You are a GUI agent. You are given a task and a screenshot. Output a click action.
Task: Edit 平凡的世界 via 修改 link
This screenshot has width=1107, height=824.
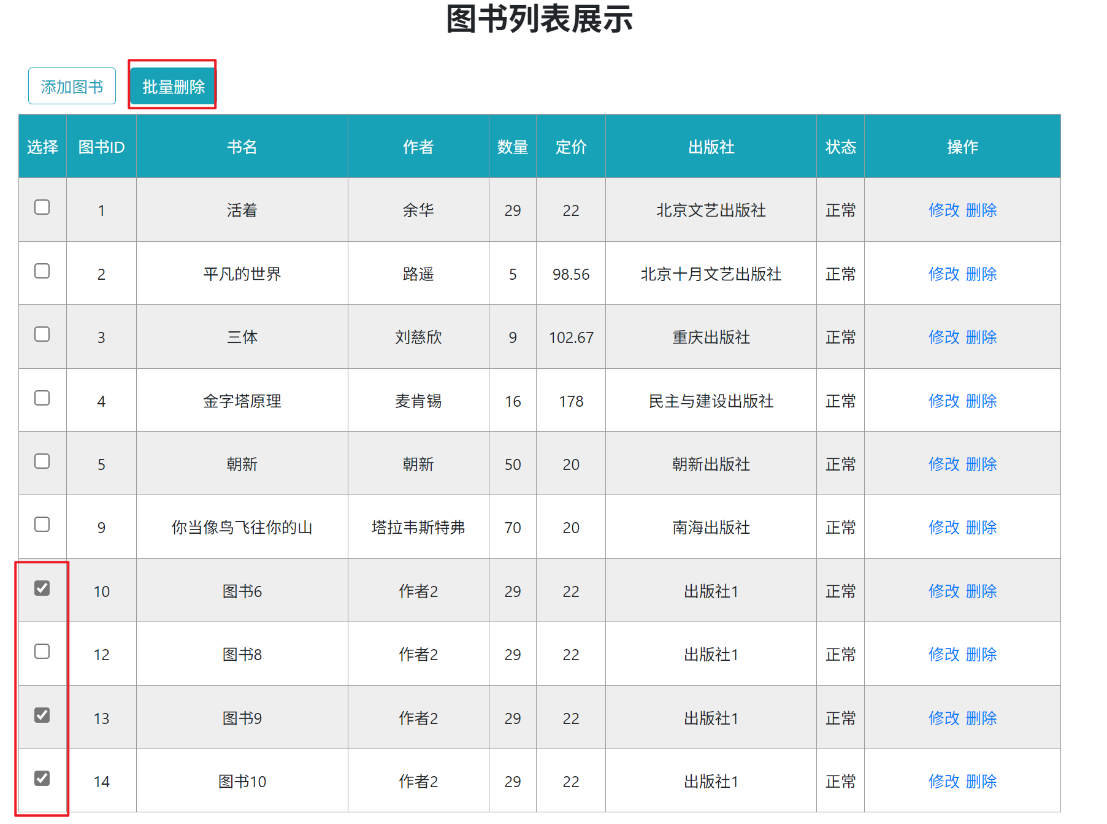pos(944,274)
